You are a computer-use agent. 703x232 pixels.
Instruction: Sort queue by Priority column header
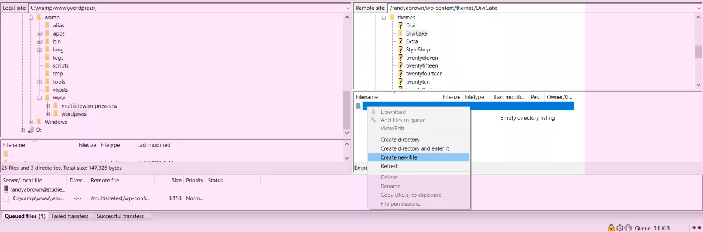pos(195,181)
